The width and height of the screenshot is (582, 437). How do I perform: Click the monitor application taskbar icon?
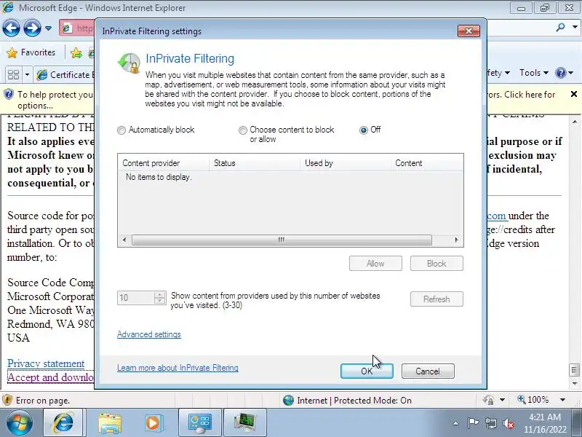tap(245, 422)
